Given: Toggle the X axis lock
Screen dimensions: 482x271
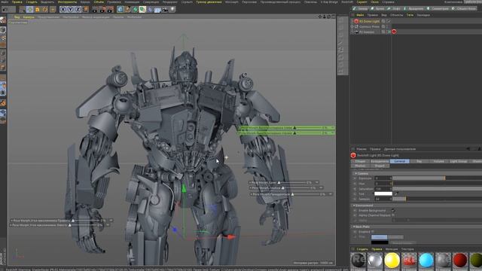Looking at the screenshot, I should [63, 10].
